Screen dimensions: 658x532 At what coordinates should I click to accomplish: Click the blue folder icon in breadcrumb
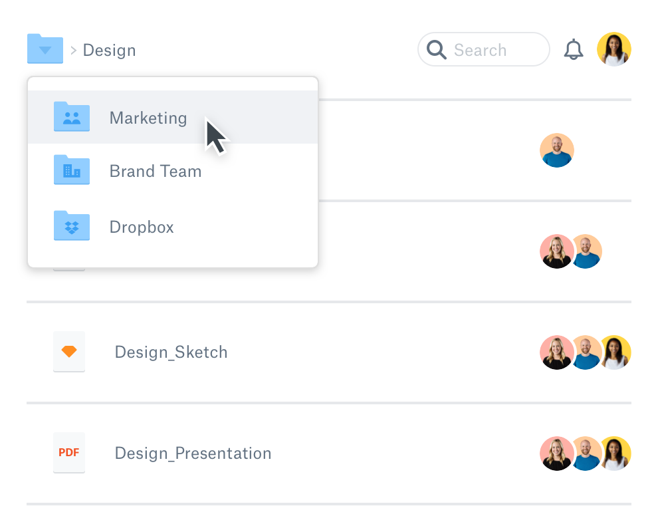click(45, 48)
